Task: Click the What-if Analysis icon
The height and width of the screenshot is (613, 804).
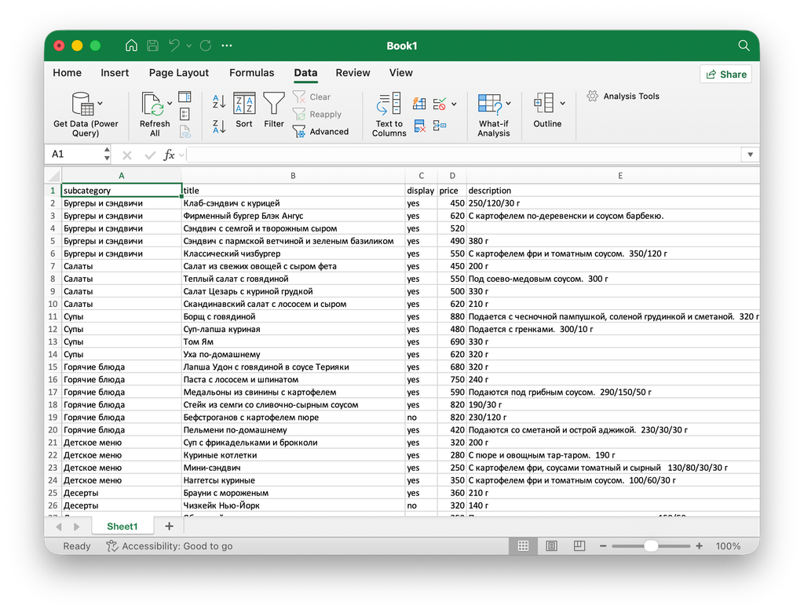Action: pyautogui.click(x=490, y=104)
